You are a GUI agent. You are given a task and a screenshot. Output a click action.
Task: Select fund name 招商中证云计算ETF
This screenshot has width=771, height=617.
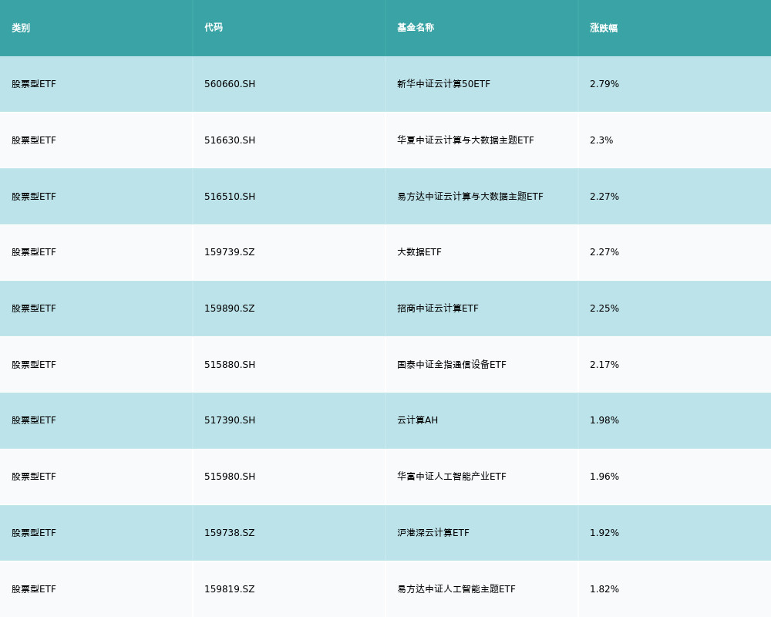(x=438, y=308)
